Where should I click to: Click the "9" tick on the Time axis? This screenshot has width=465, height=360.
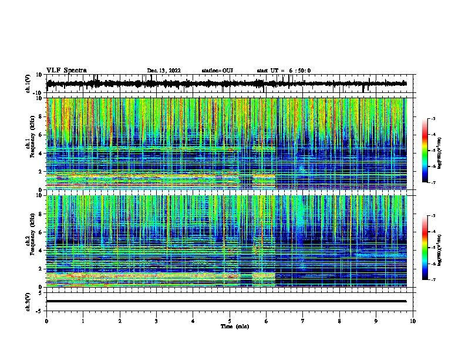tap(376, 321)
